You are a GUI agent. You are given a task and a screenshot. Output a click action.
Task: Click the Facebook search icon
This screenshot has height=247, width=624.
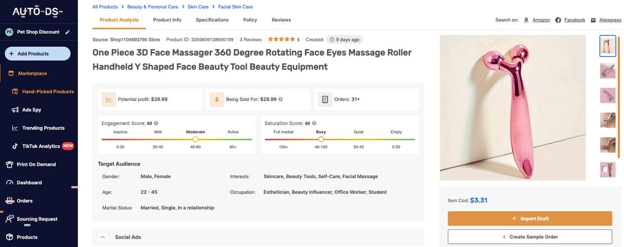tap(558, 20)
